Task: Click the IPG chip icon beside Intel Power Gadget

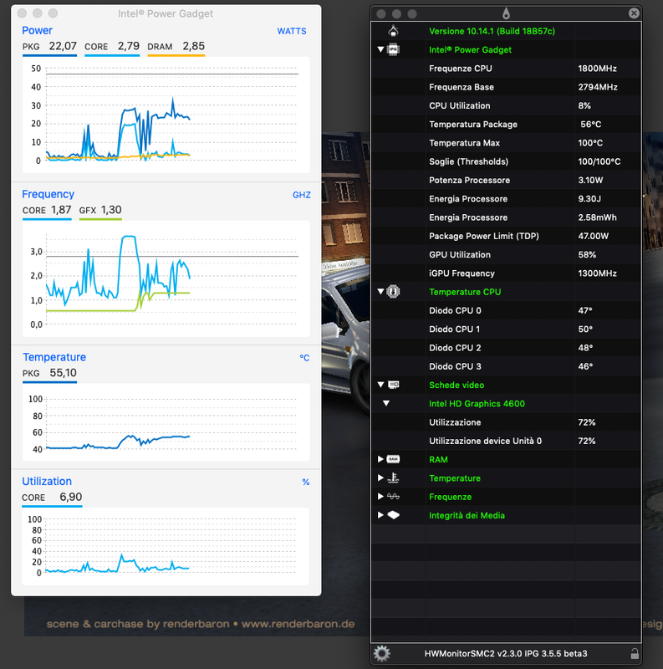Action: click(393, 49)
